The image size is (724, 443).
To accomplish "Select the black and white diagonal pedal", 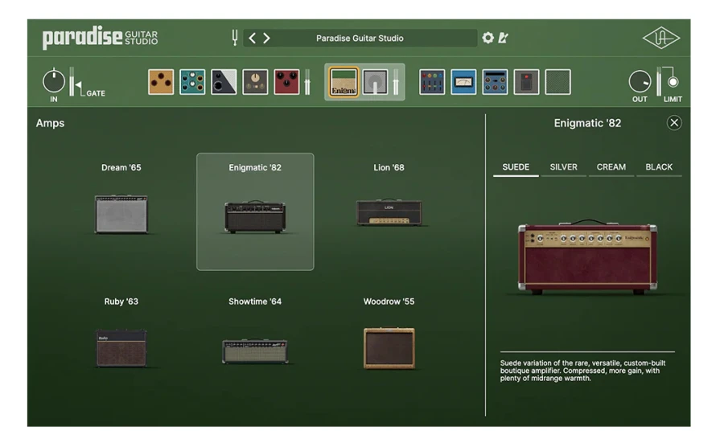I will click(x=224, y=82).
